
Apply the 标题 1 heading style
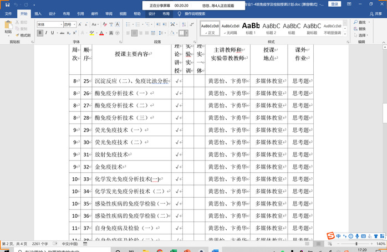click(251, 28)
